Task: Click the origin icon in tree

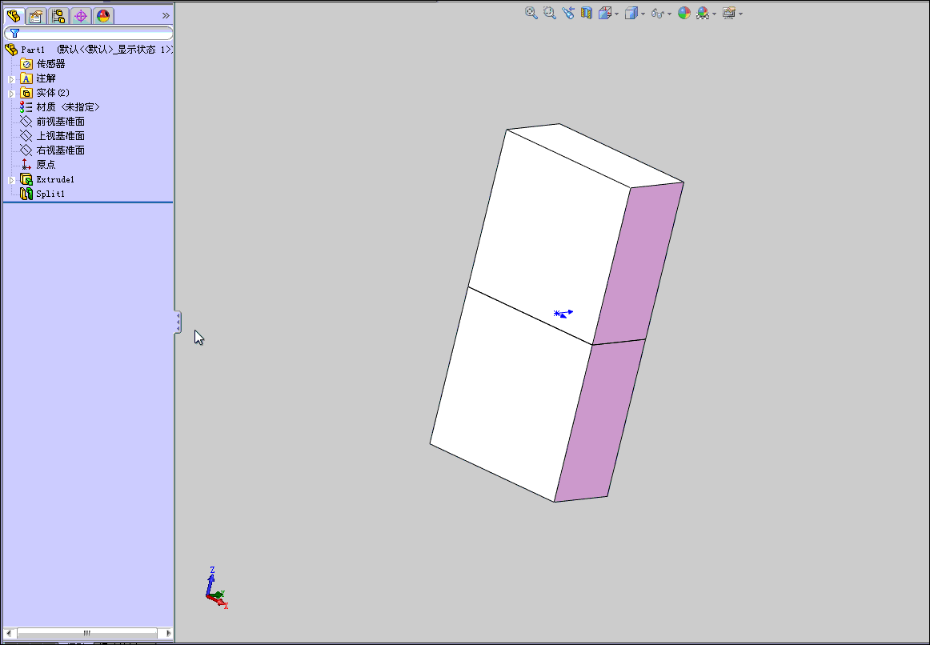Action: (x=26, y=165)
